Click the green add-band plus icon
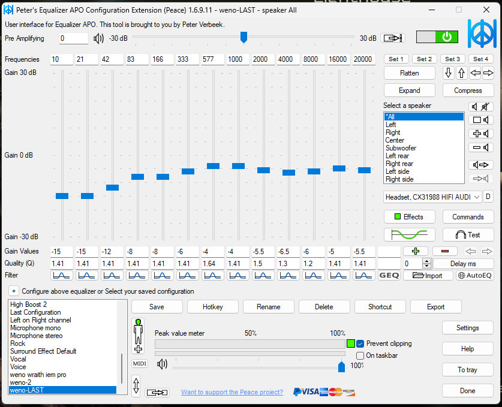The height and width of the screenshot is (407, 502). click(x=415, y=251)
